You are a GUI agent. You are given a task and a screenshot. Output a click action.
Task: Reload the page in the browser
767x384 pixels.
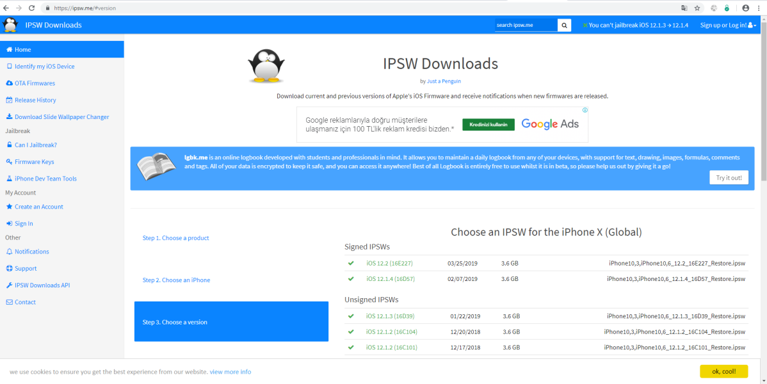coord(32,8)
